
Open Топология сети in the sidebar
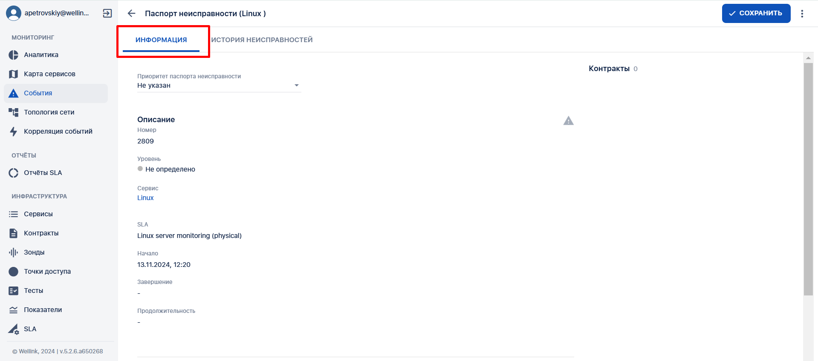(x=56, y=112)
